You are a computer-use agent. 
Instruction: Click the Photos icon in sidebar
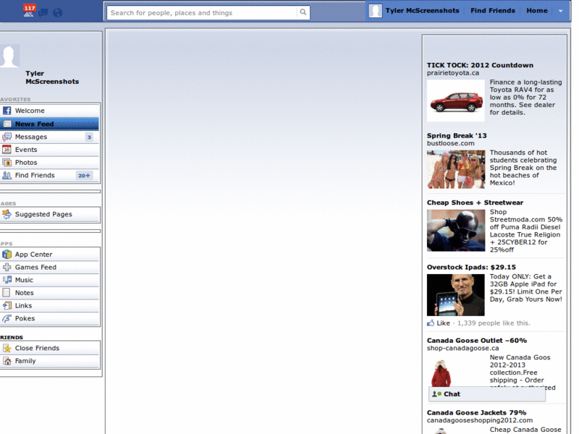(x=7, y=162)
